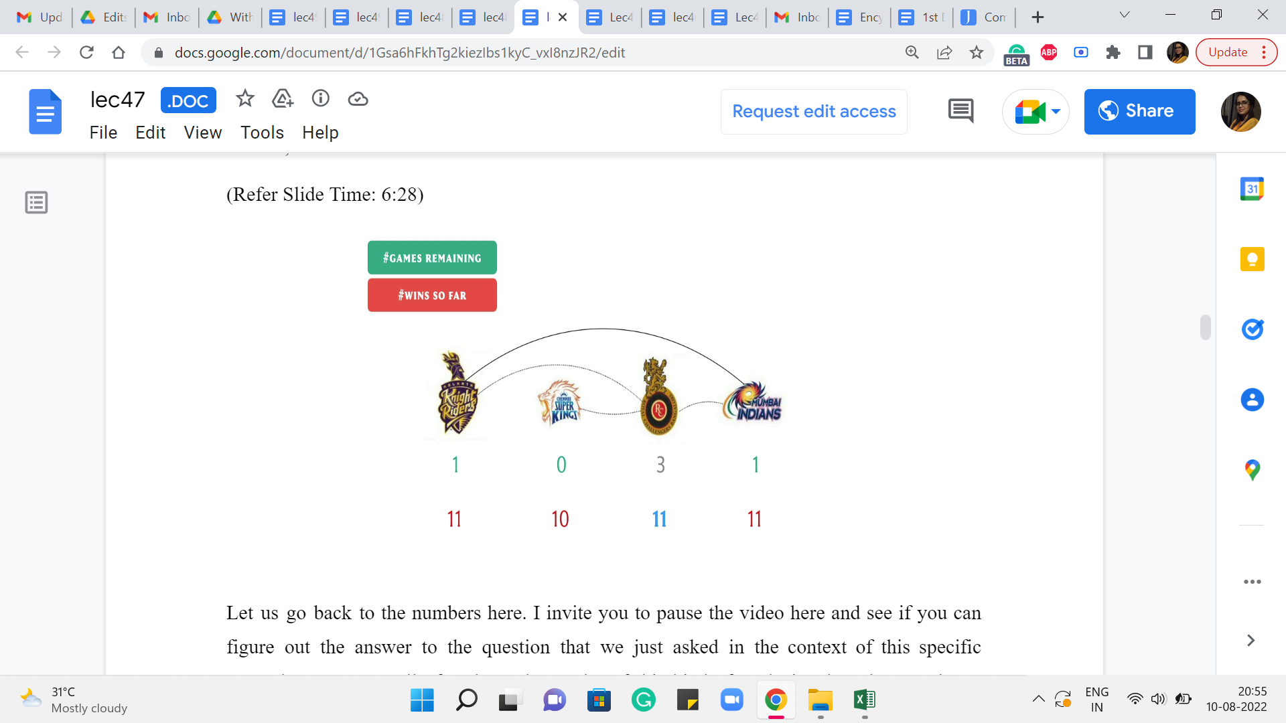1286x723 pixels.
Task: Expand Google Meet call dropdown
Action: click(x=1056, y=112)
